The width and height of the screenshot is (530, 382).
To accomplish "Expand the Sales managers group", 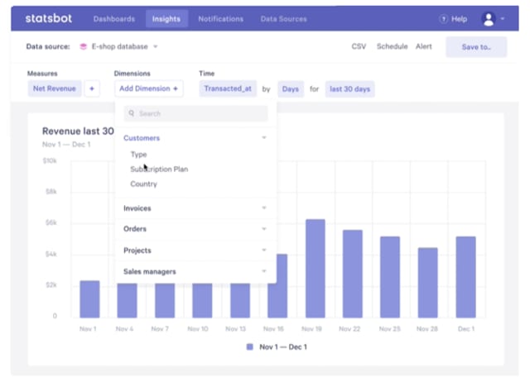I will coord(195,272).
